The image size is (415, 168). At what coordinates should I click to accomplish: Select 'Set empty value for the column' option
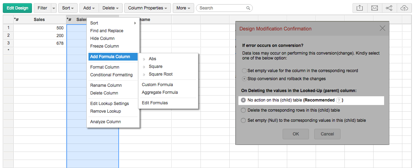pos(244,71)
